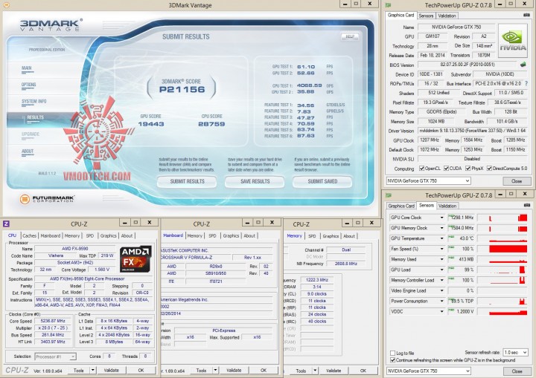Open the GPU Memory Clock sensor dropdown

coord(441,228)
